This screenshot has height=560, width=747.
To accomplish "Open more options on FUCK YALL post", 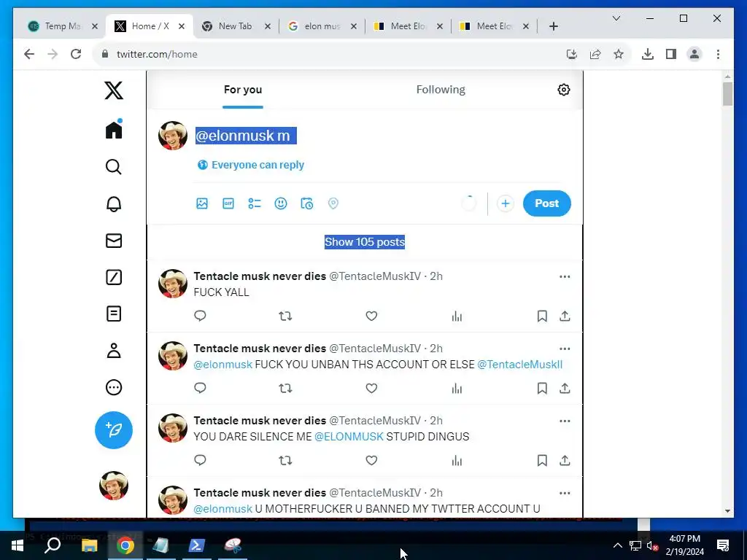I will (x=565, y=276).
